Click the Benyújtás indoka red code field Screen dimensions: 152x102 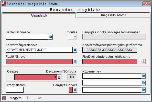tap(71, 90)
